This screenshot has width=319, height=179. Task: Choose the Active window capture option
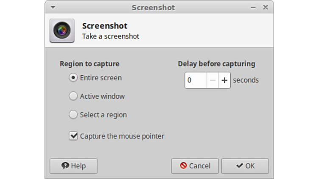pos(73,96)
